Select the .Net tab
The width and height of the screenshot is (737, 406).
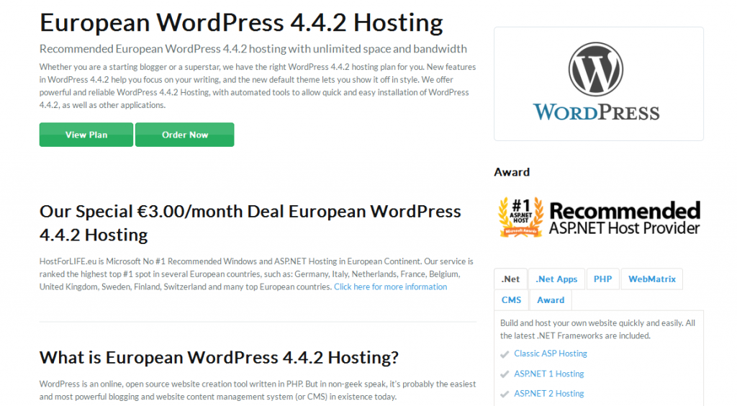[x=510, y=279]
